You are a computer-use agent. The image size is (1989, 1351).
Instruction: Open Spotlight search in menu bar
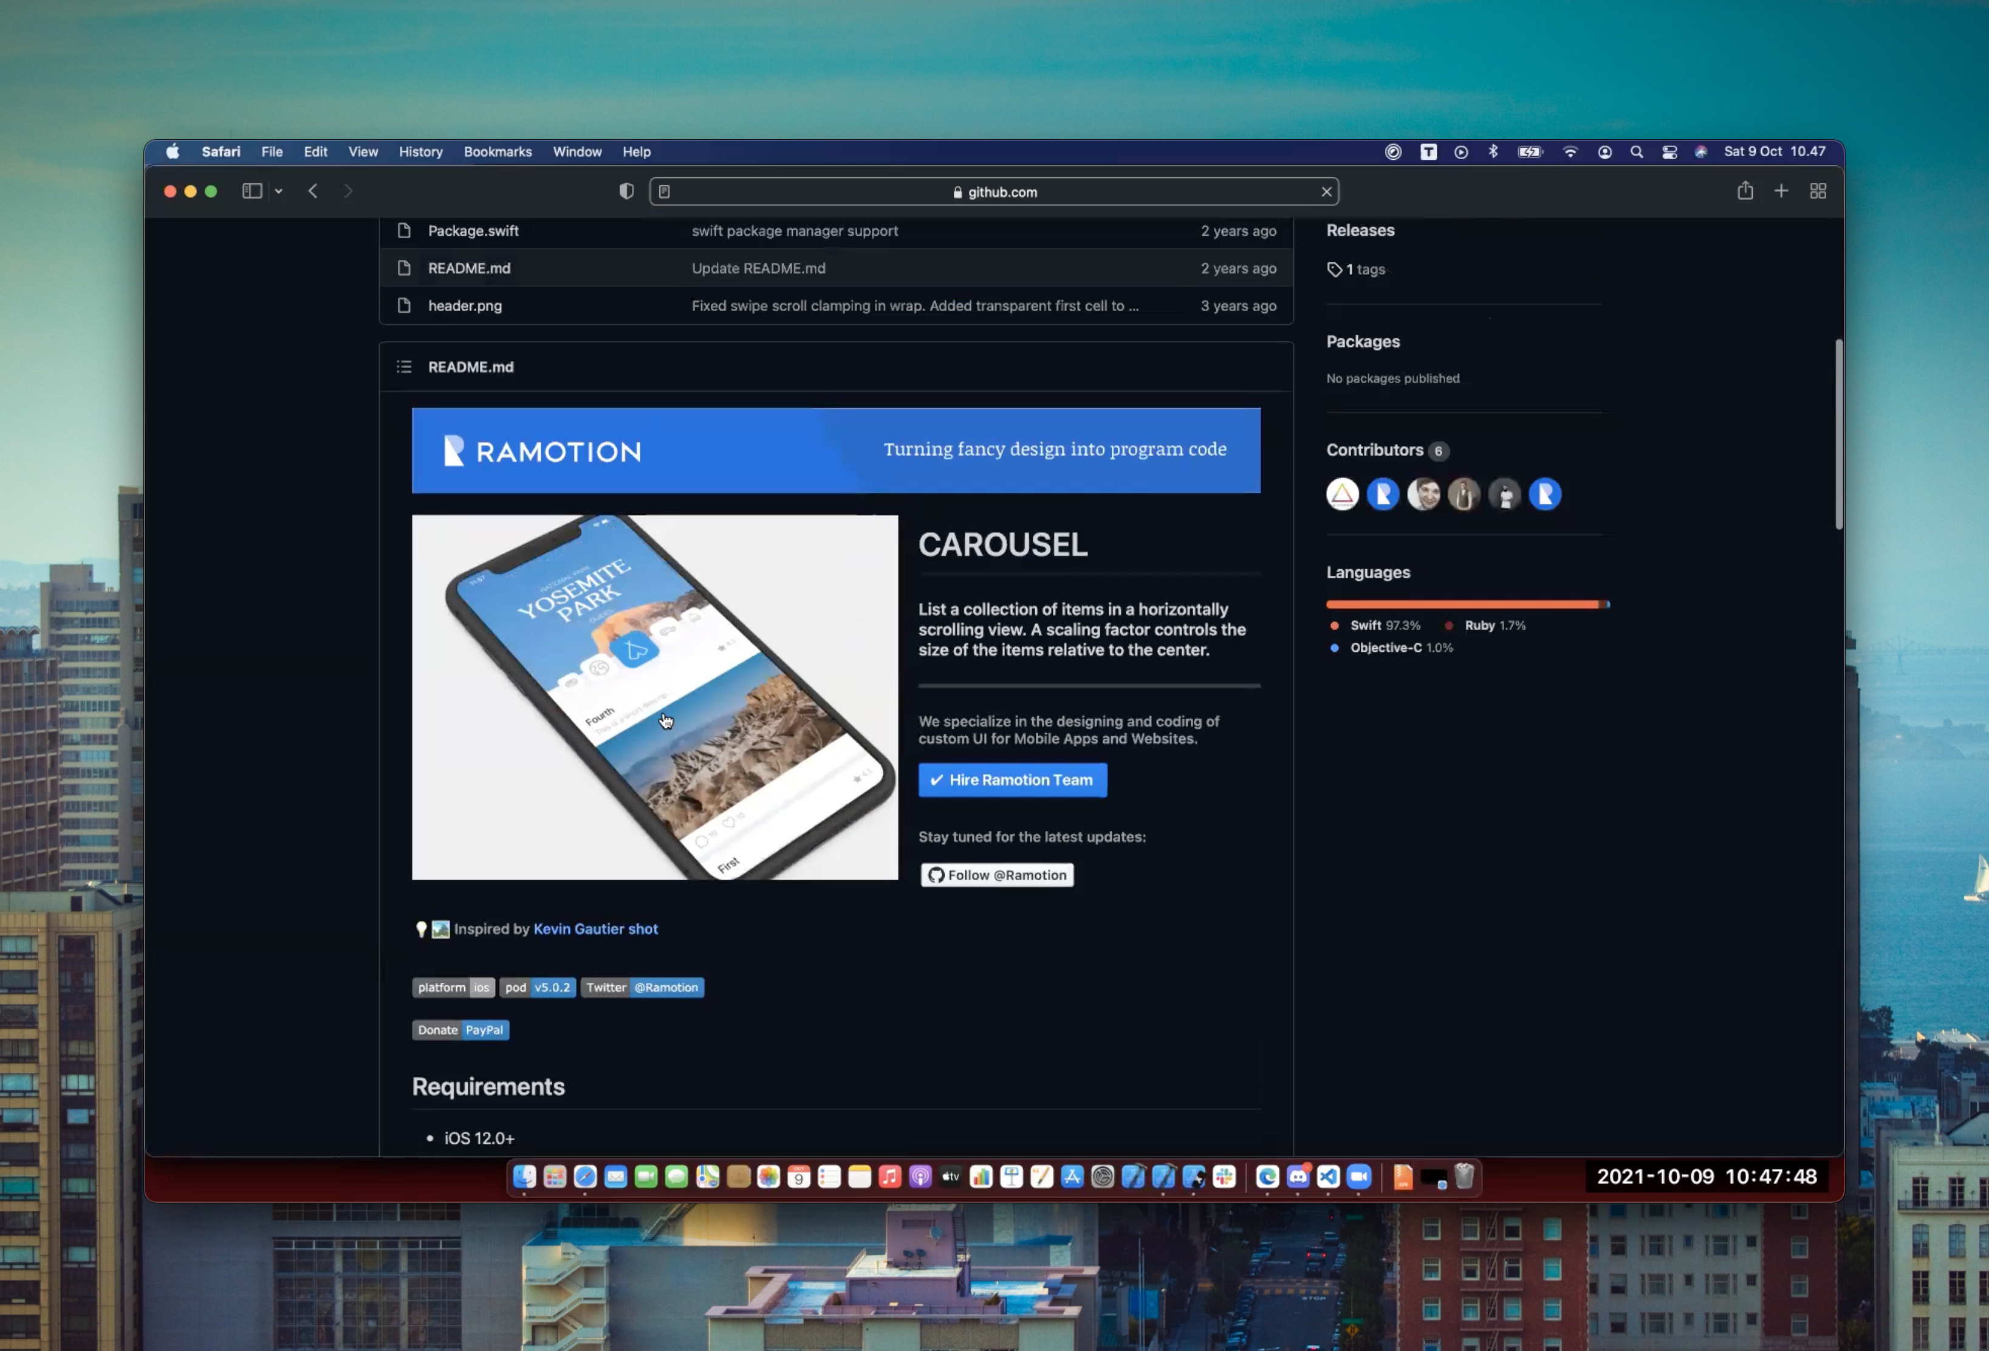point(1637,151)
